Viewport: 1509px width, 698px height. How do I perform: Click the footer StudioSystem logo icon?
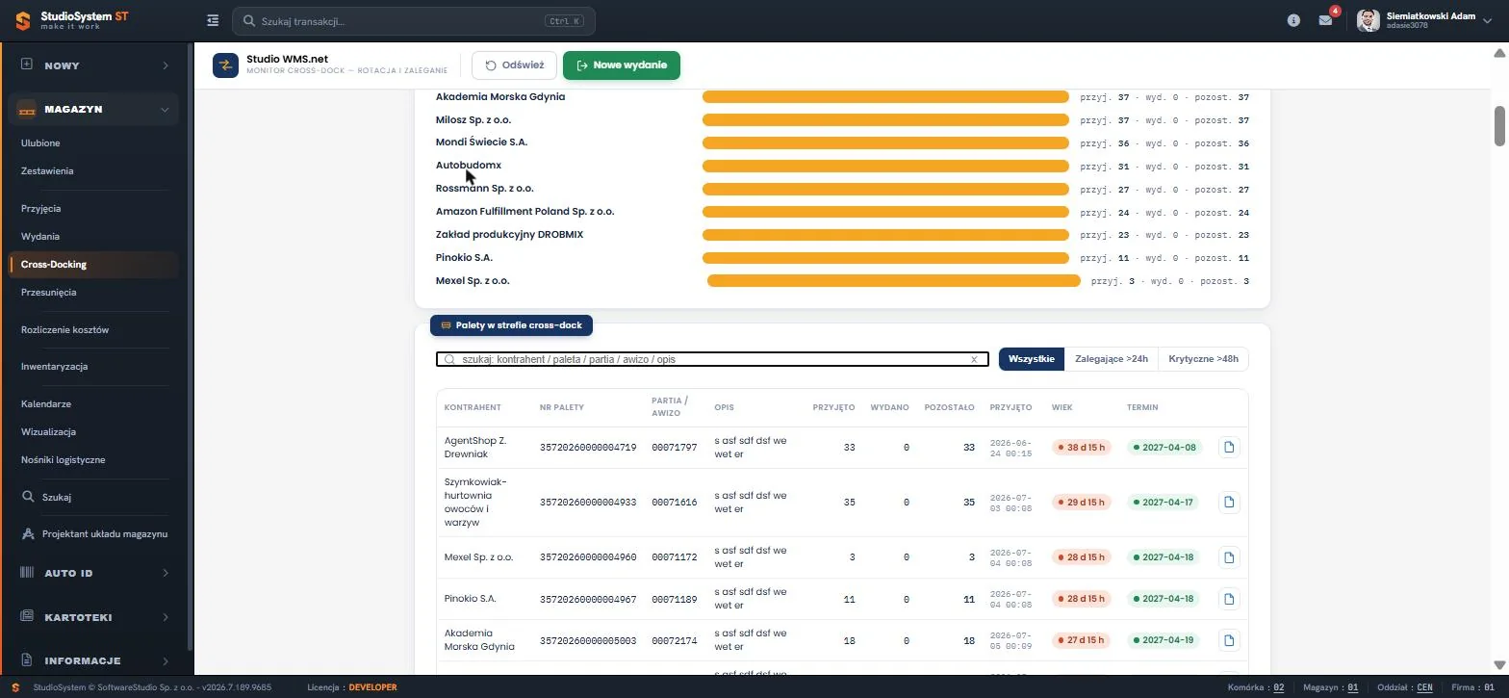pyautogui.click(x=15, y=687)
